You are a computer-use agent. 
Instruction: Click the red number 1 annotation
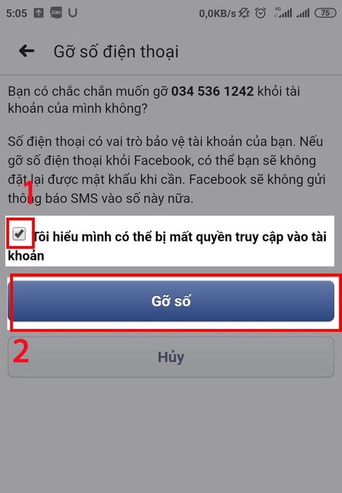coord(29,192)
